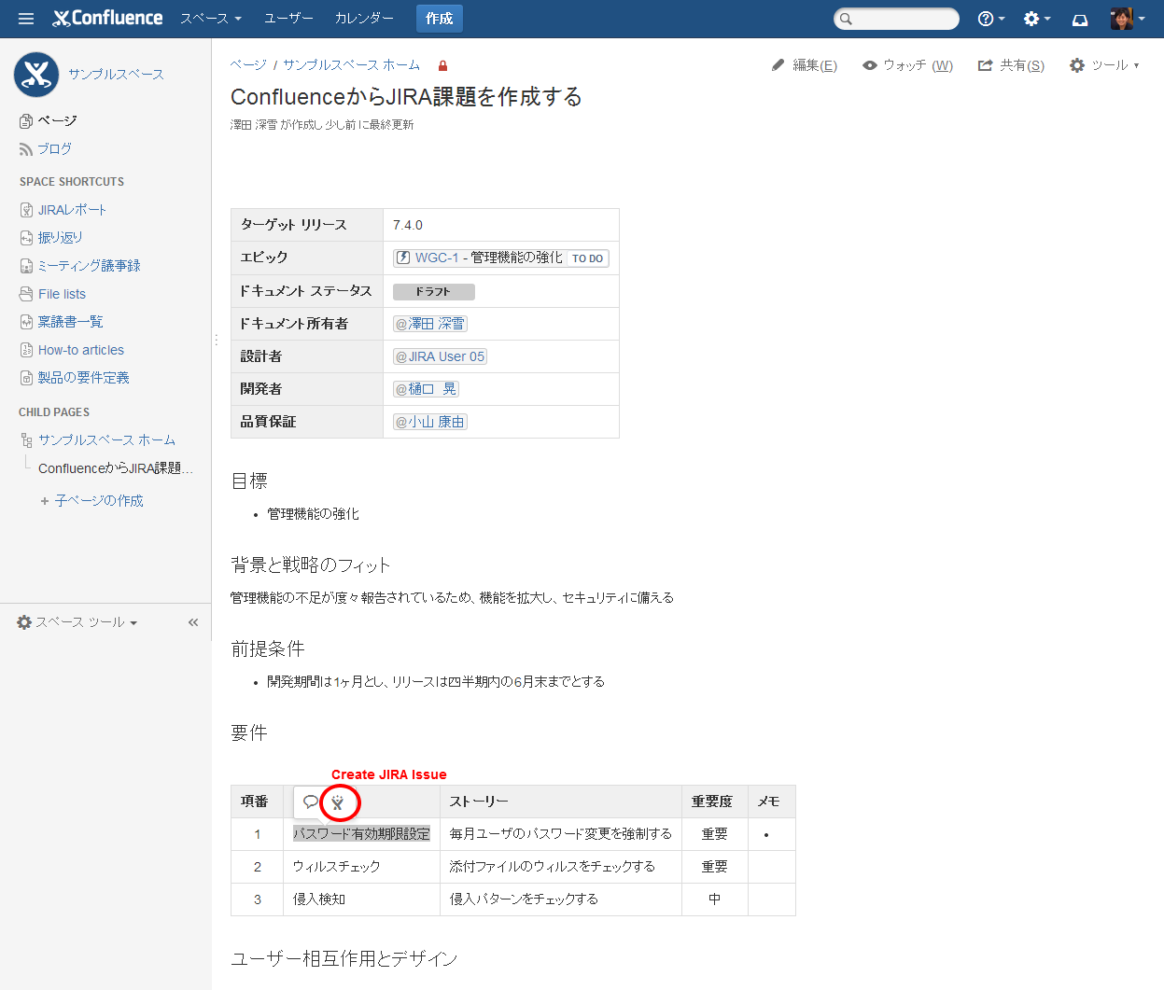Screen dimensions: 1164x990
Task: Open File lists shortcut
Action: [62, 294]
